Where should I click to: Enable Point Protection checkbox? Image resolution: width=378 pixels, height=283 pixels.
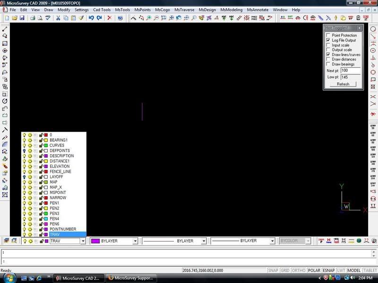tap(328, 35)
